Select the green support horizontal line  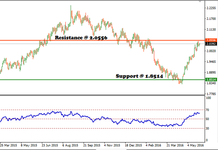click(102, 80)
